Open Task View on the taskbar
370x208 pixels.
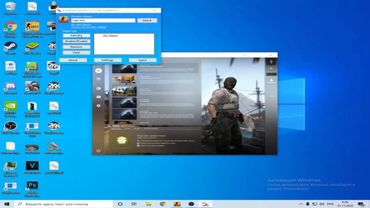[x=134, y=204]
